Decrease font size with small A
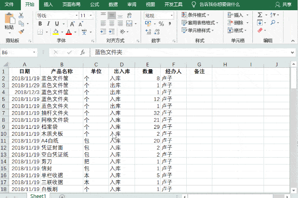The image size is (298, 198). [81, 24]
